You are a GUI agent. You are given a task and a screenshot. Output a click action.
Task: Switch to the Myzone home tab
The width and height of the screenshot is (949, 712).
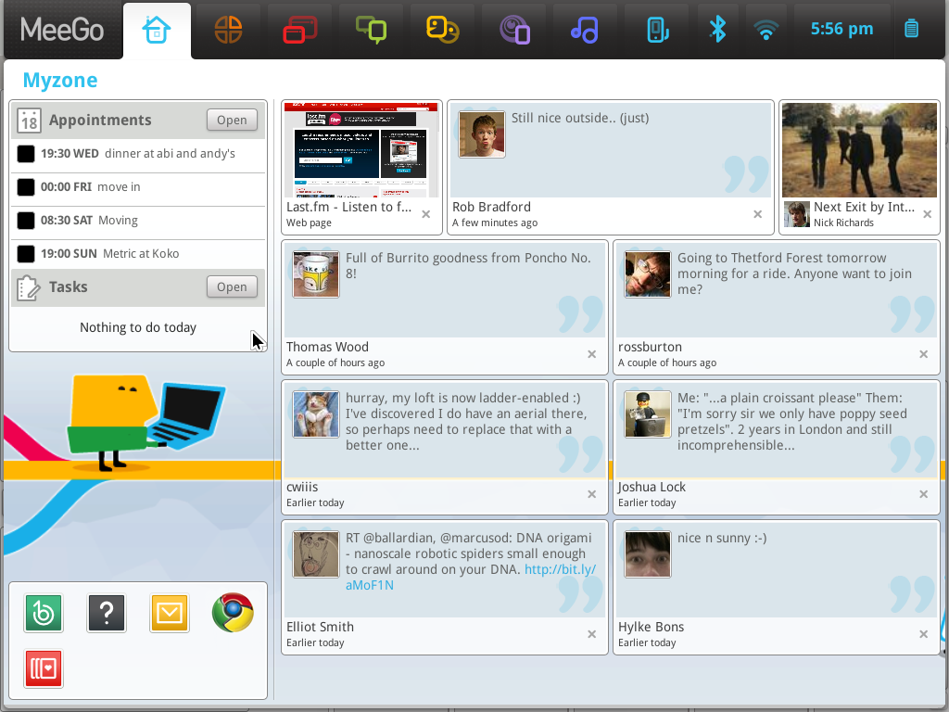point(157,30)
